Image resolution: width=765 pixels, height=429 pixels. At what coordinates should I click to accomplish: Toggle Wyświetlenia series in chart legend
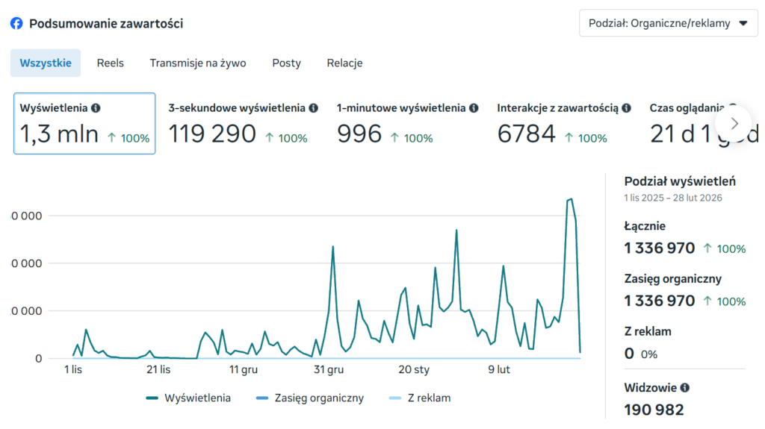[x=188, y=398]
